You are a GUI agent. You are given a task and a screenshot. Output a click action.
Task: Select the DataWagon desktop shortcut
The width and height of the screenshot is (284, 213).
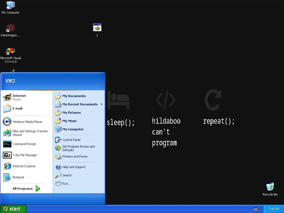point(11,30)
